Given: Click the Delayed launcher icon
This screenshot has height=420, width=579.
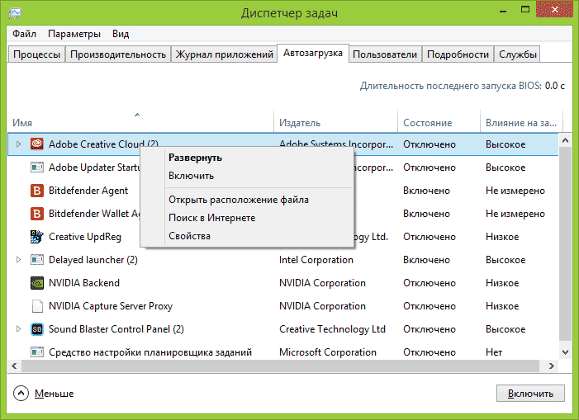Looking at the screenshot, I should [x=36, y=260].
